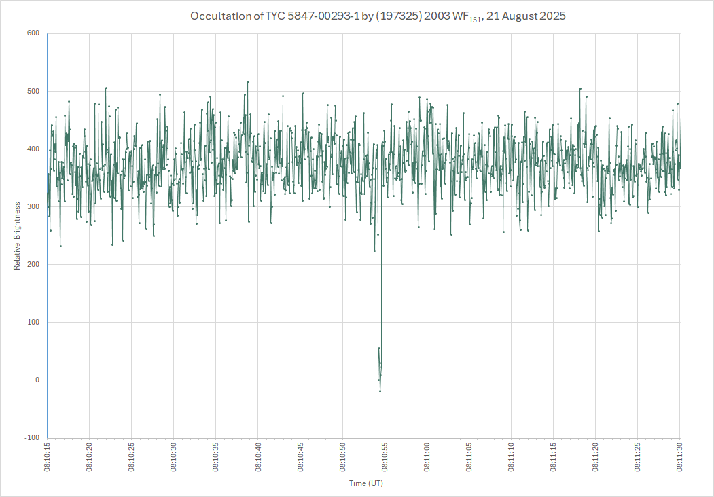This screenshot has height=497, width=714.
Task: Select the chart title text
Action: (x=377, y=16)
